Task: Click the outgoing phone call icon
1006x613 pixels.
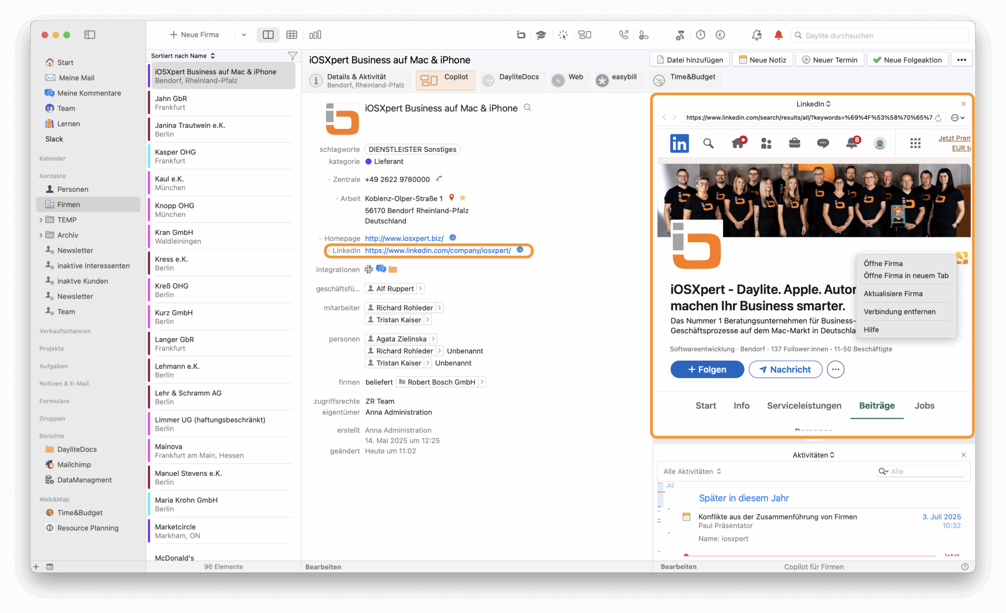Action: pos(624,35)
